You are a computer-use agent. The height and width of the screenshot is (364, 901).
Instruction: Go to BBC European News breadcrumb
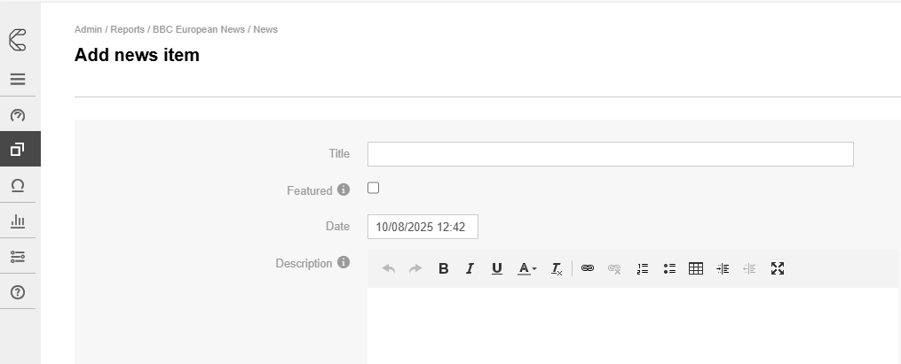coord(199,29)
